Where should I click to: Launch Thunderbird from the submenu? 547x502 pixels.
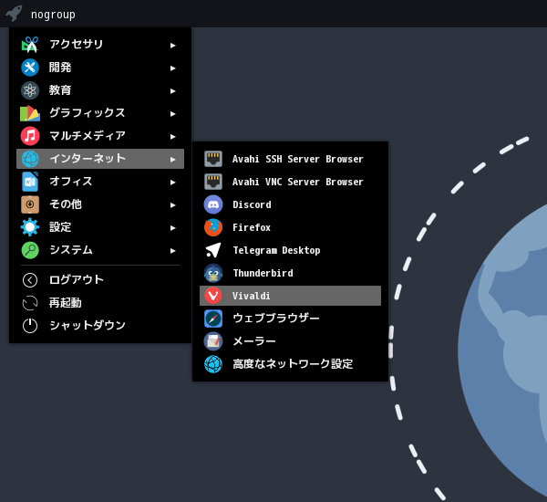[290, 273]
